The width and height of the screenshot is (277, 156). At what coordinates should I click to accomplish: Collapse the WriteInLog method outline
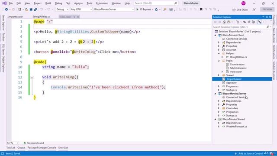32,77
